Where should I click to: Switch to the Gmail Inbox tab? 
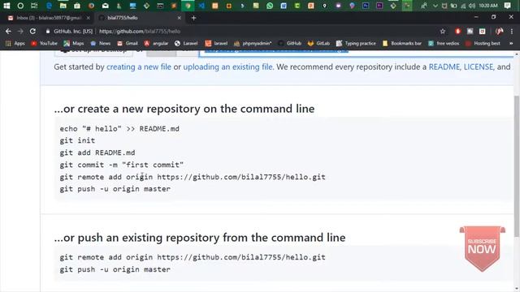click(x=48, y=18)
